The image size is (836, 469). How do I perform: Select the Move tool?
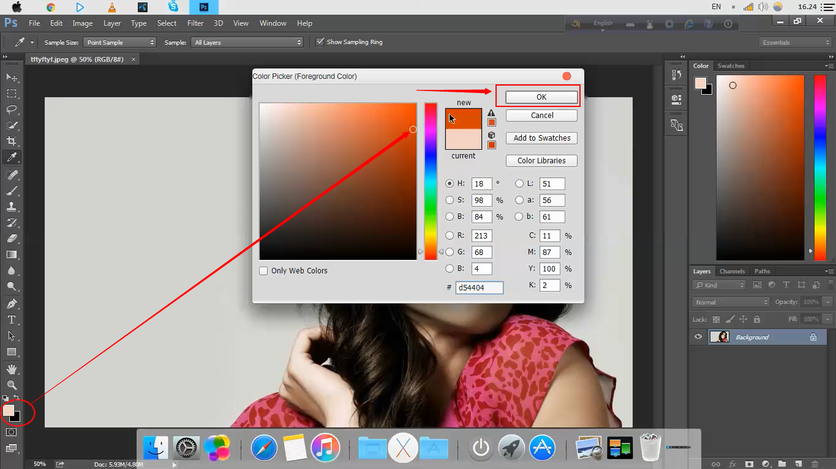[12, 77]
